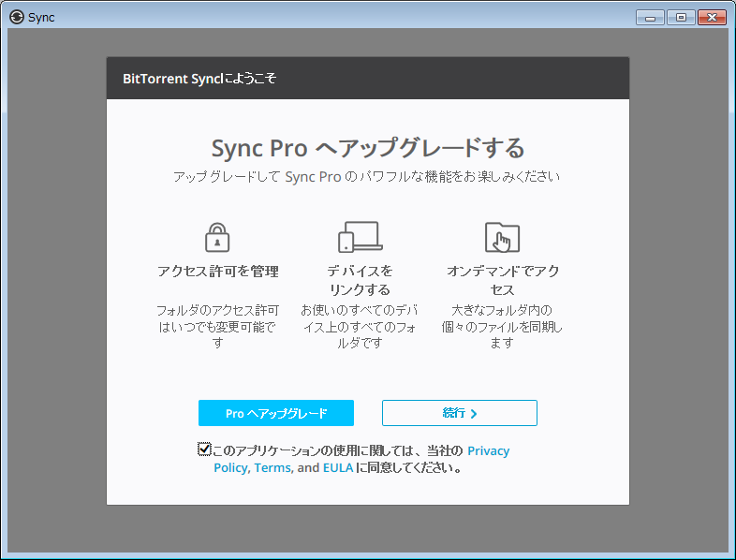The width and height of the screenshot is (736, 560).
Task: Click the padlock access permission icon
Action: (x=217, y=238)
